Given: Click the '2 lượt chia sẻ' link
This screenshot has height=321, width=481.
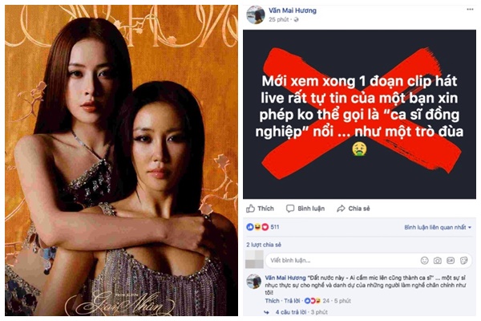Looking at the screenshot, I should (263, 243).
